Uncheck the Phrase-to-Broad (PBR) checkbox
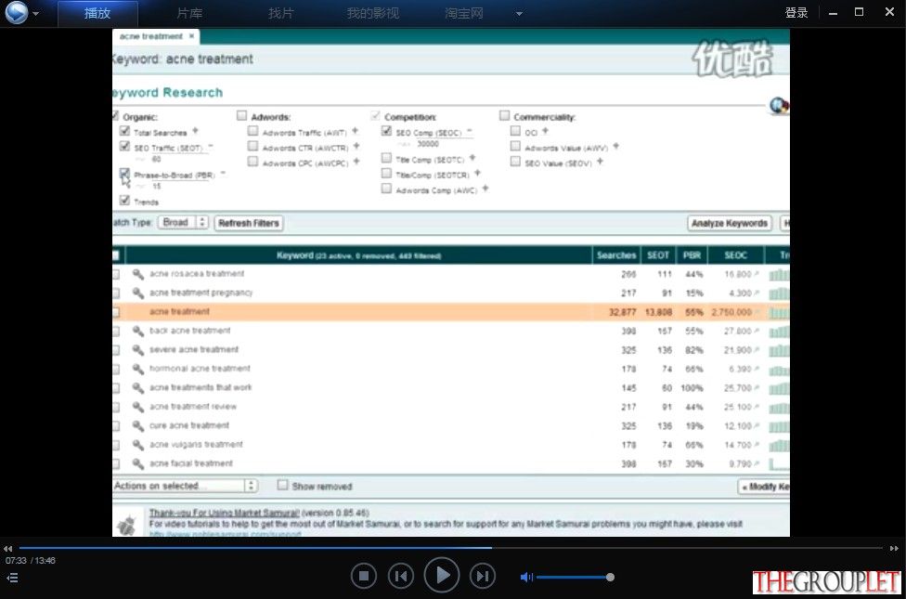The height and width of the screenshot is (599, 906). point(124,173)
